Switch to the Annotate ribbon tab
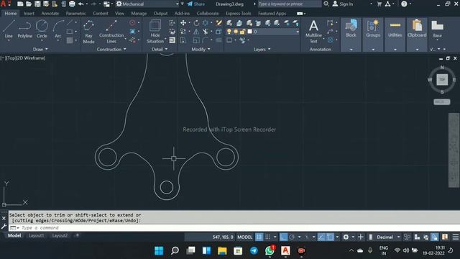460x259 pixels. [x=50, y=13]
